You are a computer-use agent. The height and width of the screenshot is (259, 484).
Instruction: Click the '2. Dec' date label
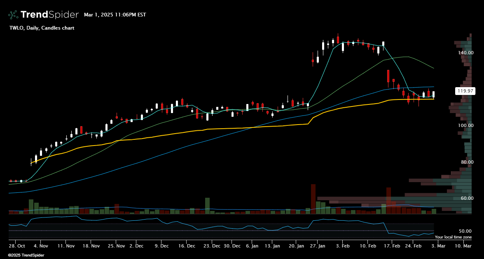click(x=136, y=246)
